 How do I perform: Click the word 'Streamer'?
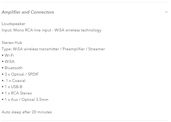[x=96, y=49]
